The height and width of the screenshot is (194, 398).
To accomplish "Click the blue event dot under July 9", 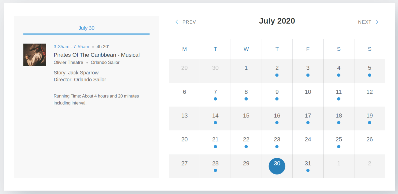I will coord(277,99).
